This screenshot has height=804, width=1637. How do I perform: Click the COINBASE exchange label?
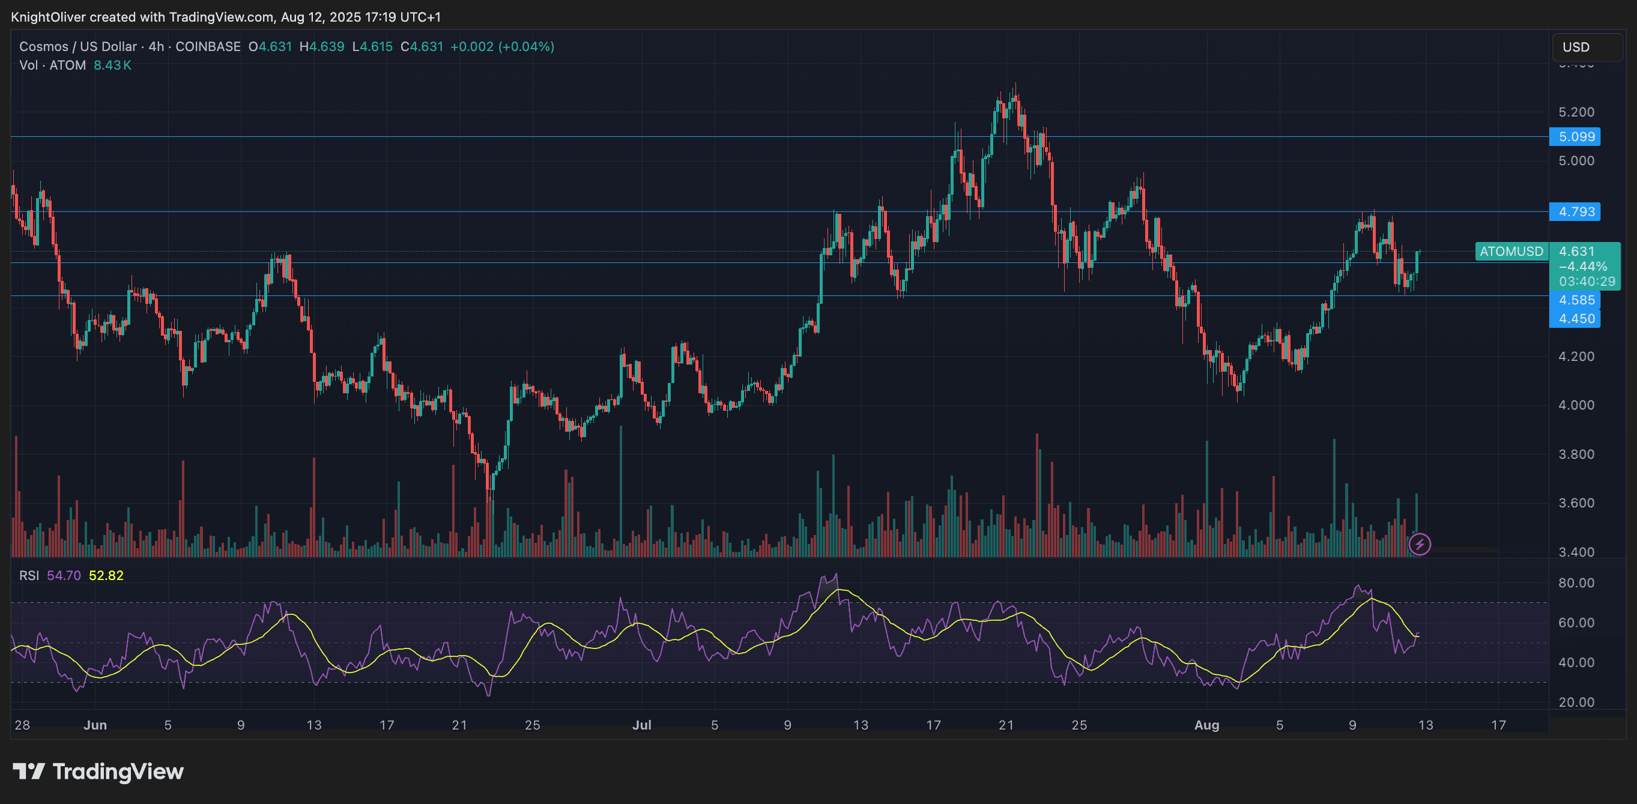208,46
